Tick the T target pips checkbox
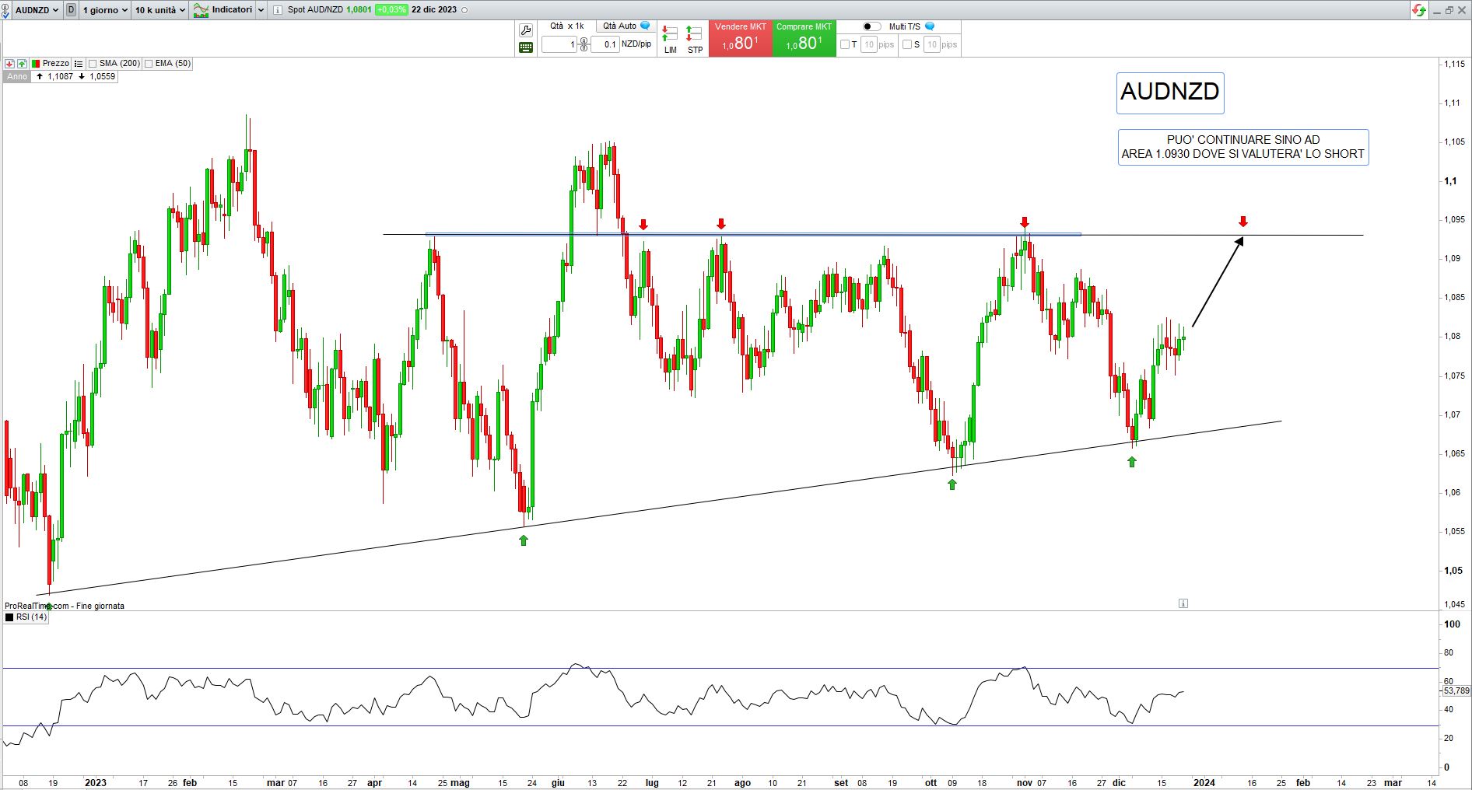Image resolution: width=1472 pixels, height=790 pixels. pos(845,44)
